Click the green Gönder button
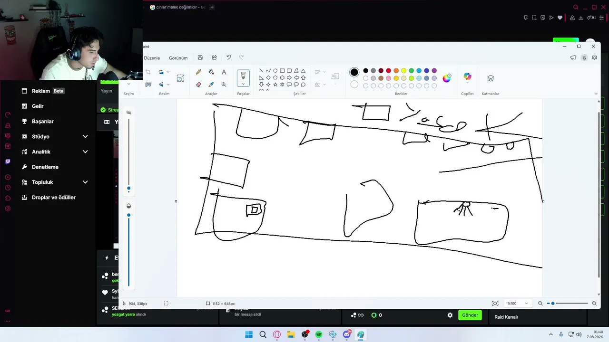Viewport: 609px width, 342px height. (470, 315)
